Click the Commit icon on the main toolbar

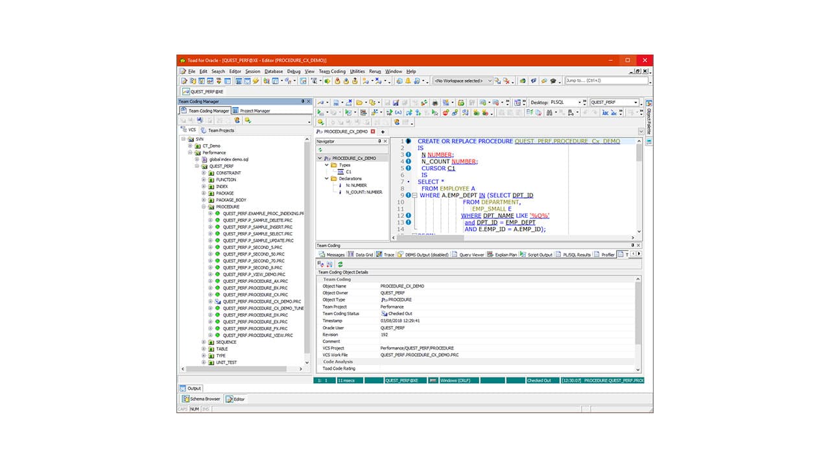(x=337, y=80)
